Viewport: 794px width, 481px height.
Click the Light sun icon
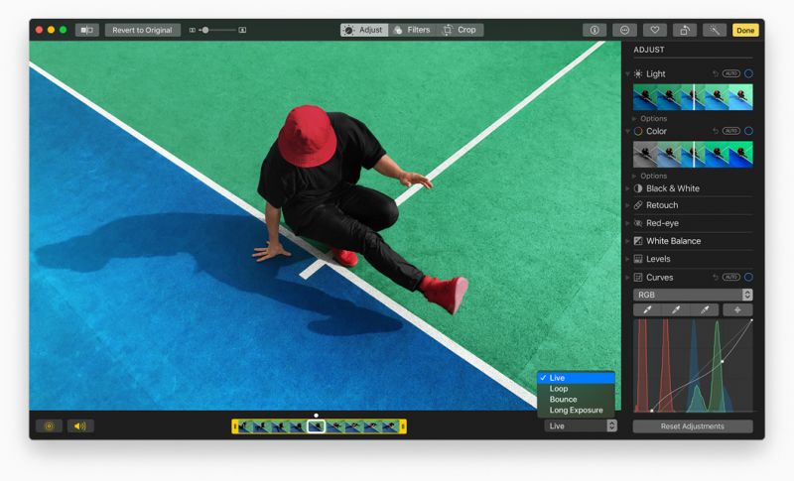pos(638,73)
